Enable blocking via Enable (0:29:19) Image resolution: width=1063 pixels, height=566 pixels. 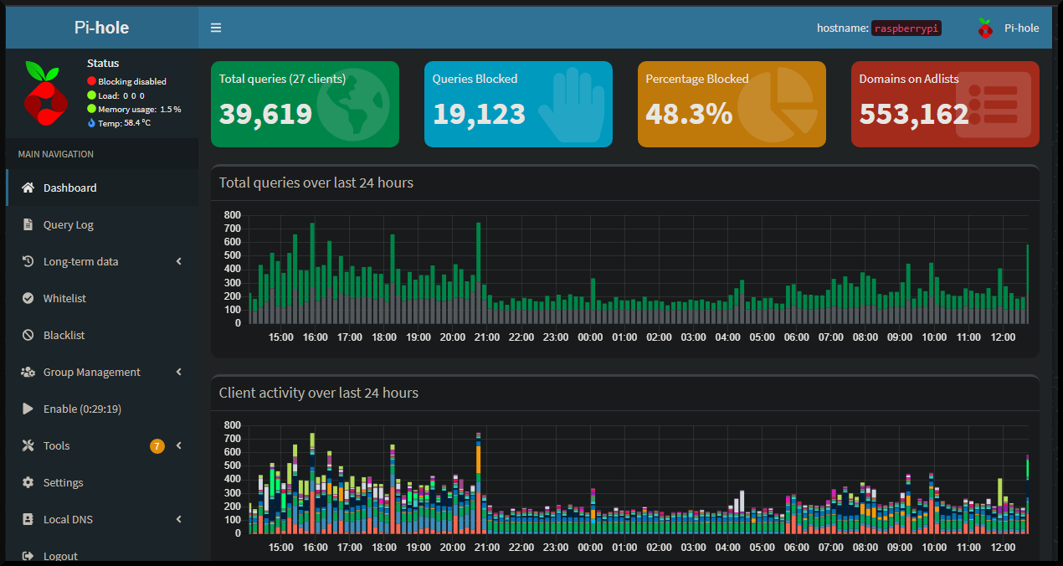click(x=82, y=409)
